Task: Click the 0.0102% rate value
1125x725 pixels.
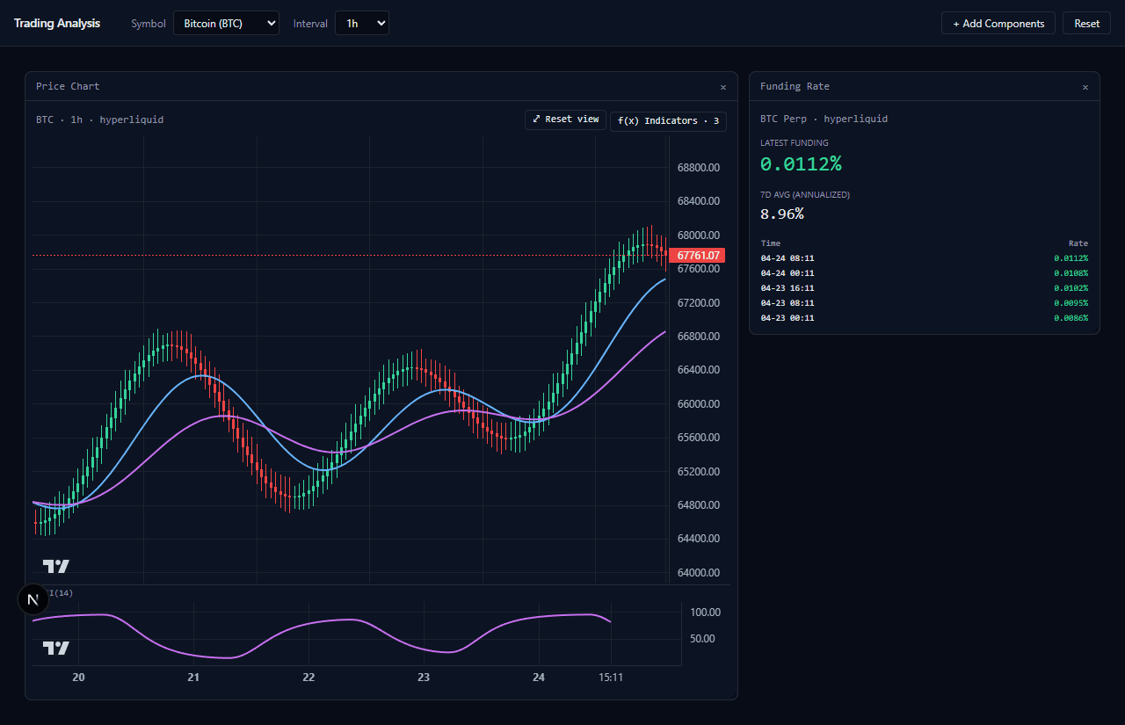Action: [1071, 288]
